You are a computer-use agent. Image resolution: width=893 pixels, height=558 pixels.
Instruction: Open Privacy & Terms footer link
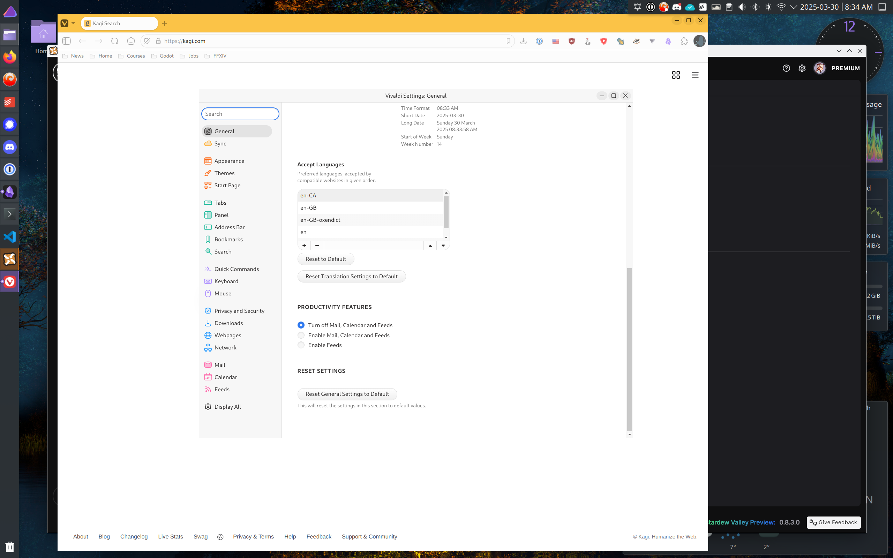pos(253,537)
